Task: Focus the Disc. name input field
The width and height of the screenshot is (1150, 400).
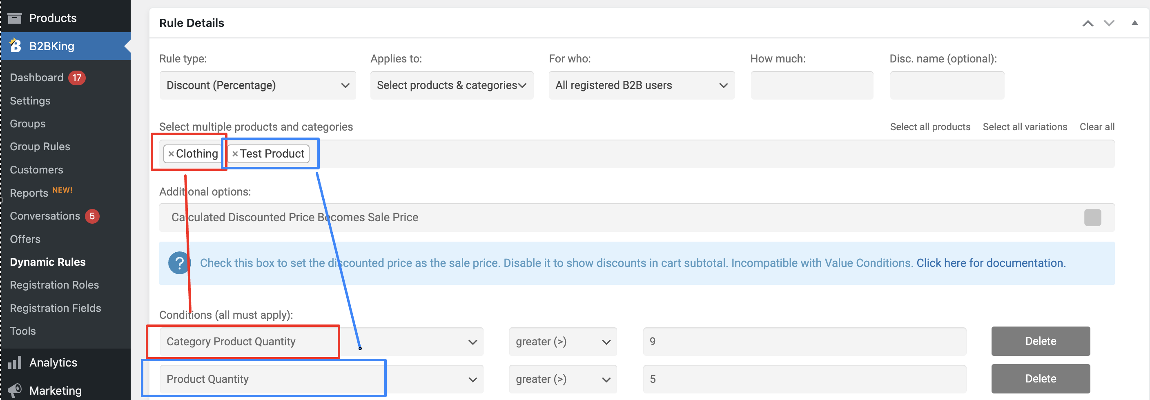Action: pos(947,85)
